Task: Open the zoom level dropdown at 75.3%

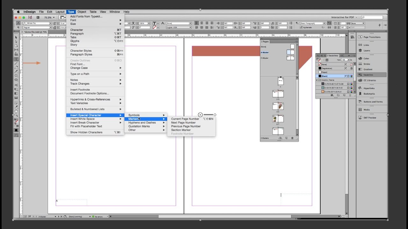Action: click(x=54, y=17)
